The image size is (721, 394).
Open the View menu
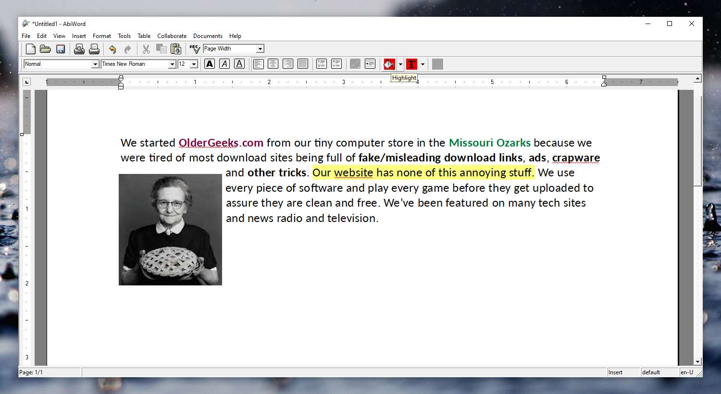click(x=59, y=36)
